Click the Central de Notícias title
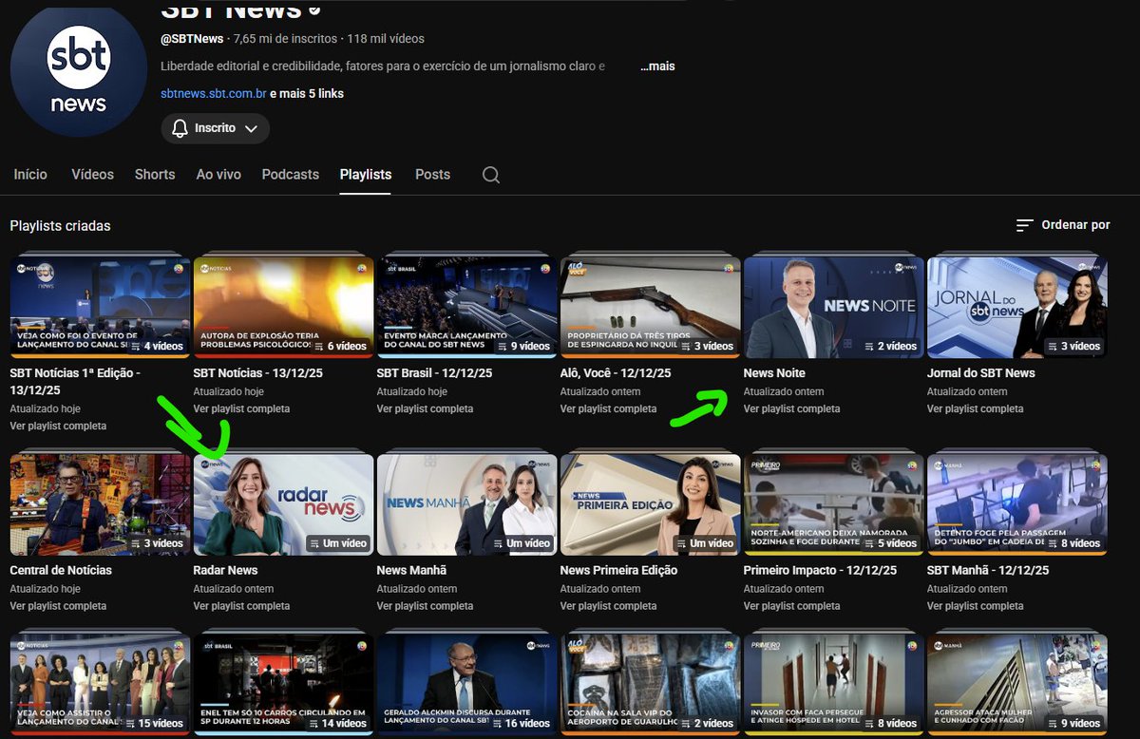Screen dimensions: 1140x739 (x=61, y=571)
